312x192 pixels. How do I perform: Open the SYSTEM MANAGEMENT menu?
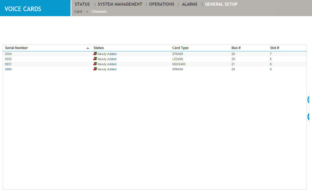coord(120,4)
